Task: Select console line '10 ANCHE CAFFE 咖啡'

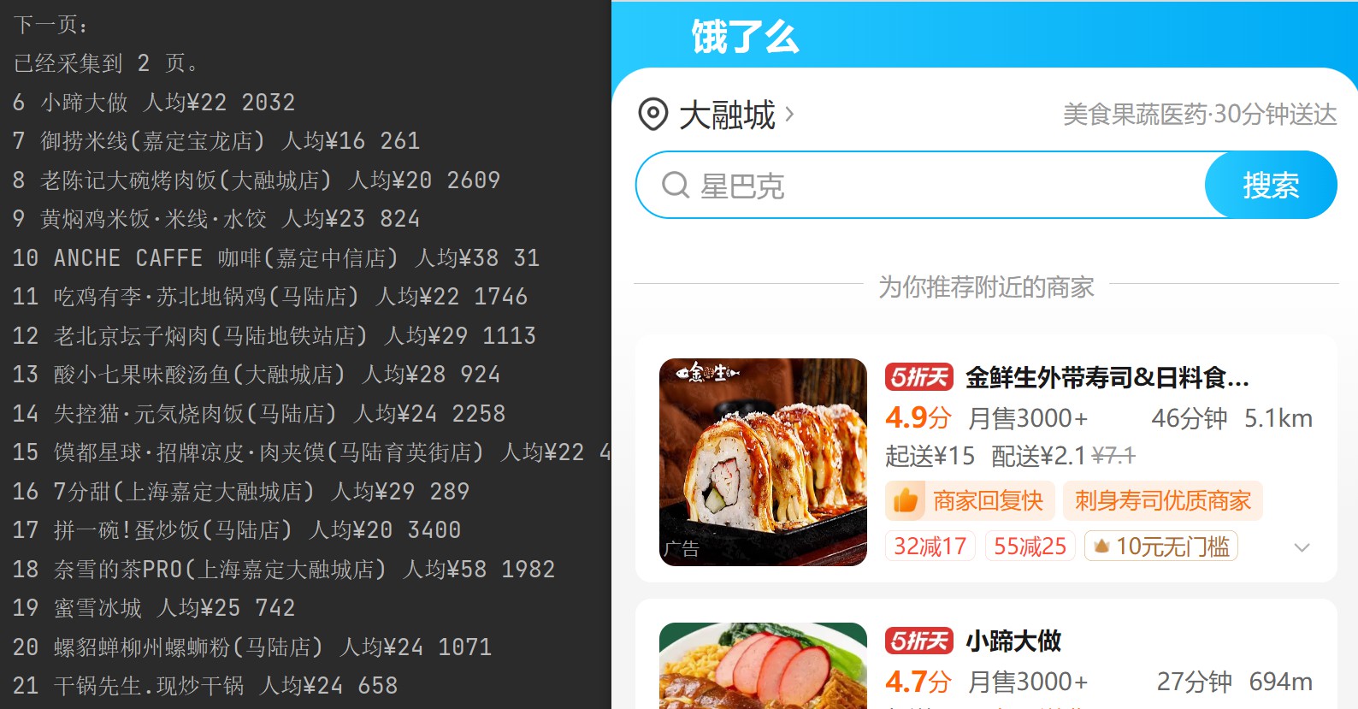Action: pos(276,258)
